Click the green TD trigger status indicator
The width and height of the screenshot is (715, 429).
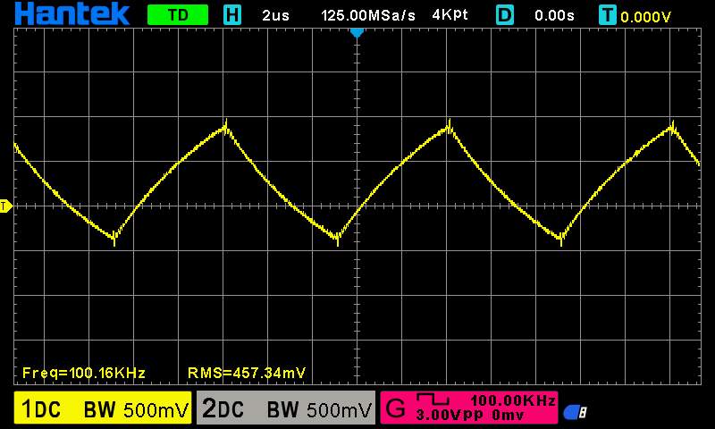(178, 15)
